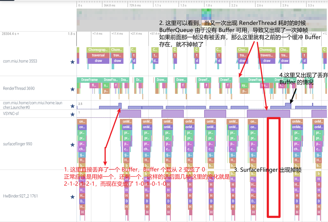Select the first Choreograp... slice
Screen dimensions: 328x222
(98, 50)
